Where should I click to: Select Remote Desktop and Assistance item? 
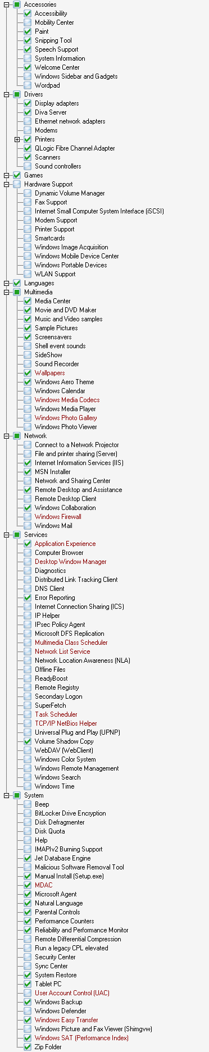click(78, 490)
